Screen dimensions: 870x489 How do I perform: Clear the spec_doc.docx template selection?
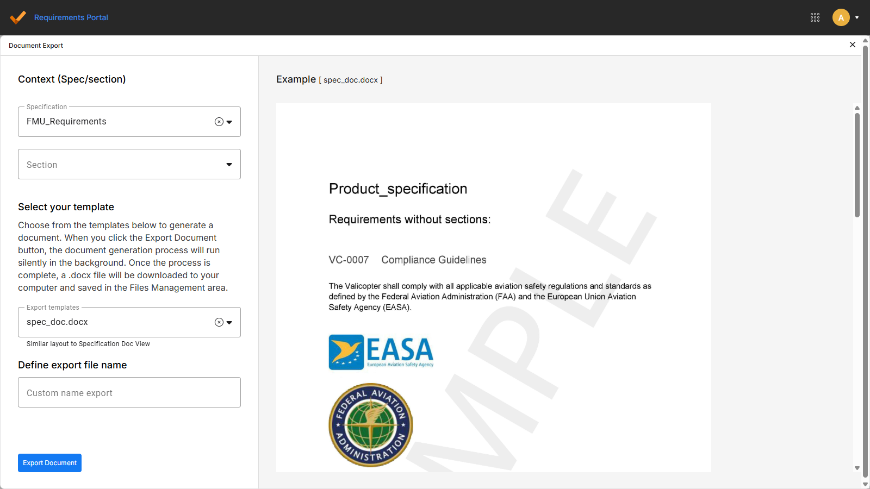[218, 322]
